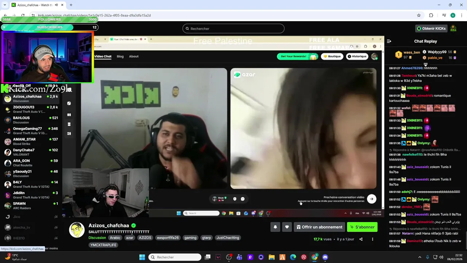Open ARA_GON channel in sidebar
Viewport: 467px width, 263px height.
pos(31,163)
